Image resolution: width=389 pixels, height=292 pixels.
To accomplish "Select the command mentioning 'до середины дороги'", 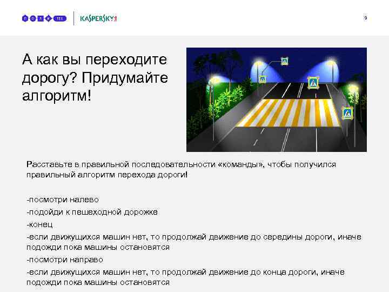I will pyautogui.click(x=194, y=242).
